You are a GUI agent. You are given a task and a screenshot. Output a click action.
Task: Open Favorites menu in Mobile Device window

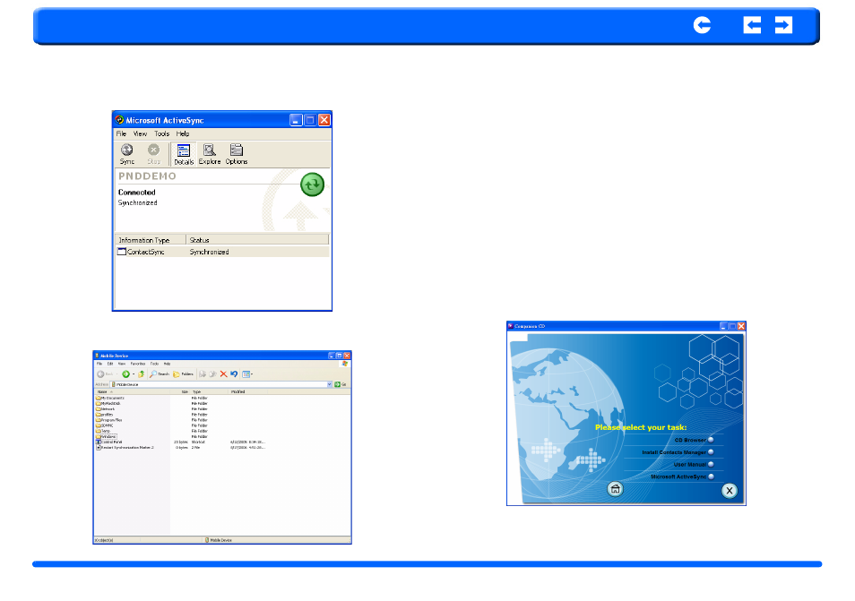[x=138, y=364]
